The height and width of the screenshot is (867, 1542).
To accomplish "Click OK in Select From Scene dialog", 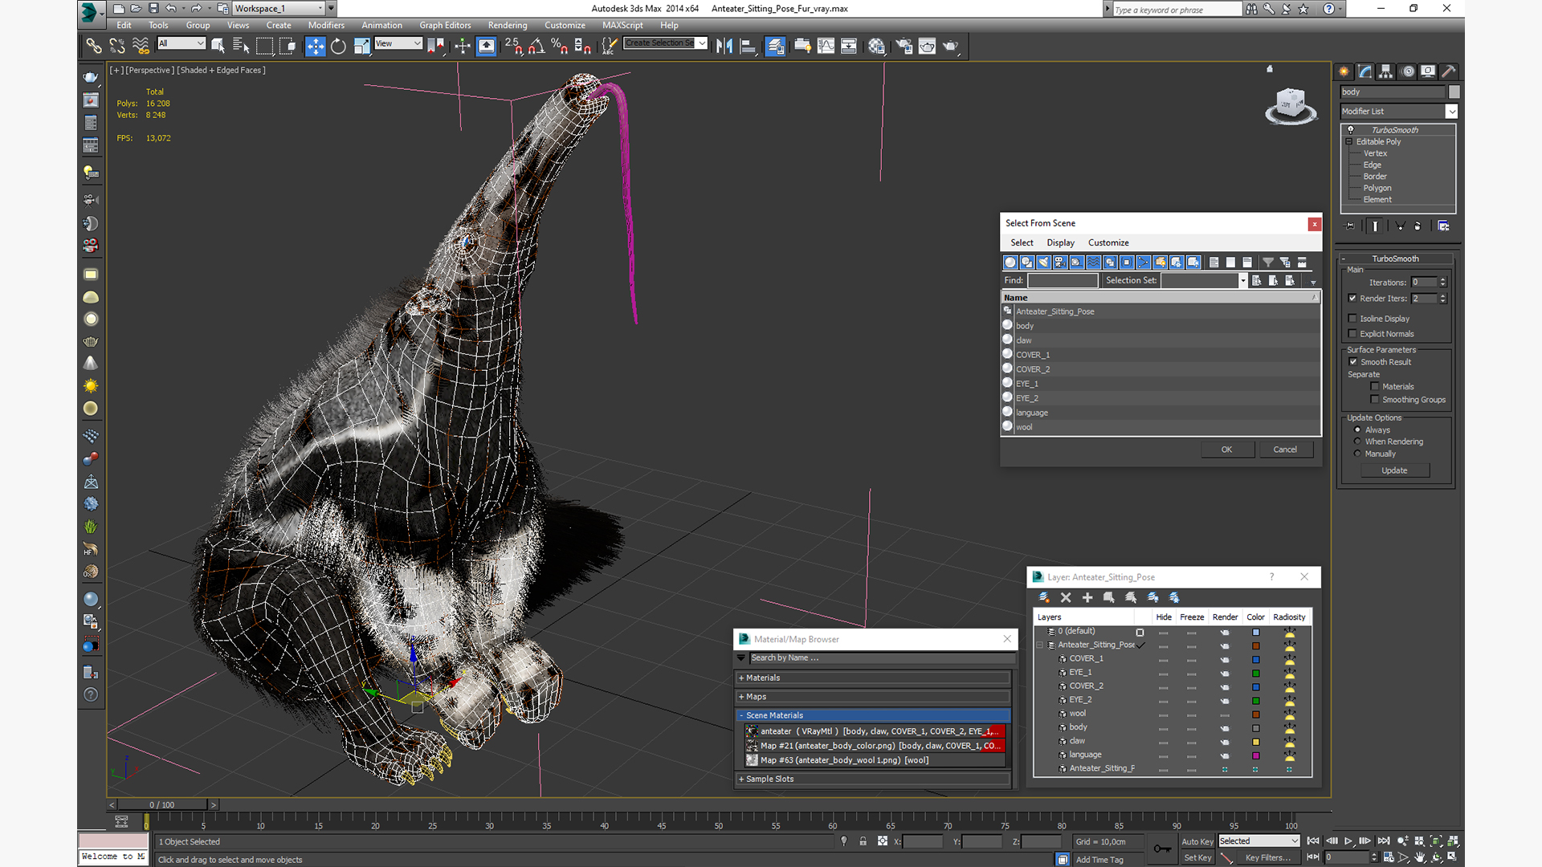I will point(1226,450).
